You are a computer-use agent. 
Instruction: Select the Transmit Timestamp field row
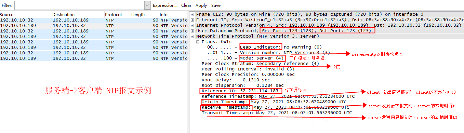[x=277, y=113]
